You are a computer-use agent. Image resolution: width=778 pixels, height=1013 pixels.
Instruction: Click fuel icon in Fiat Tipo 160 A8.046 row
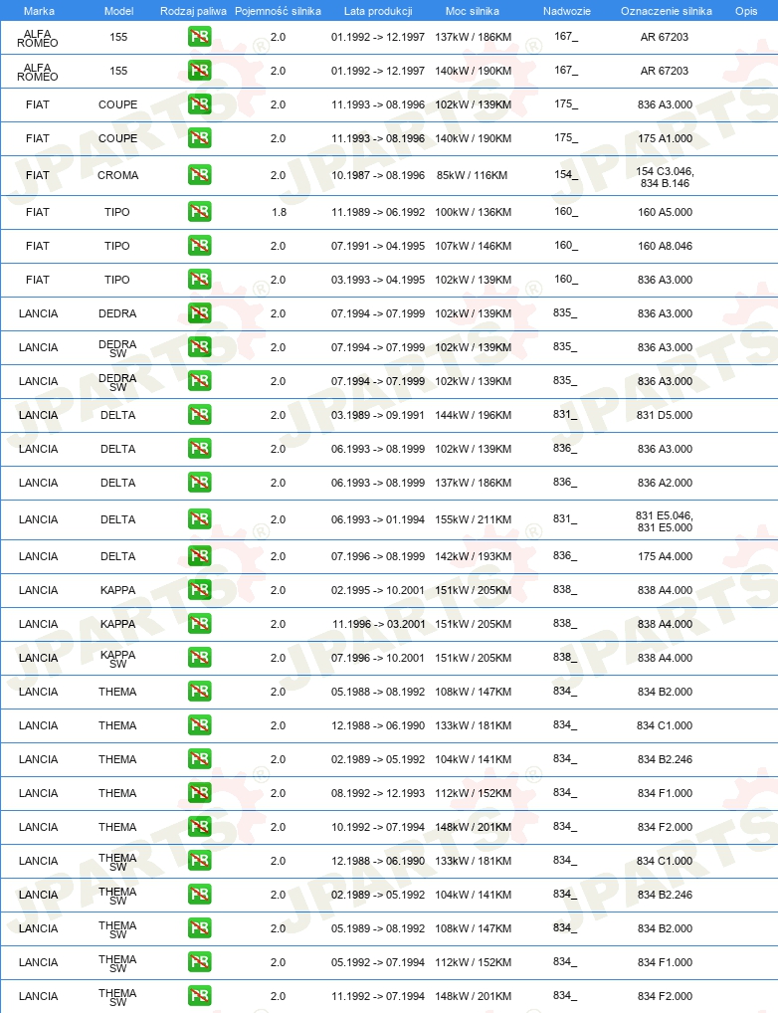[x=200, y=246]
